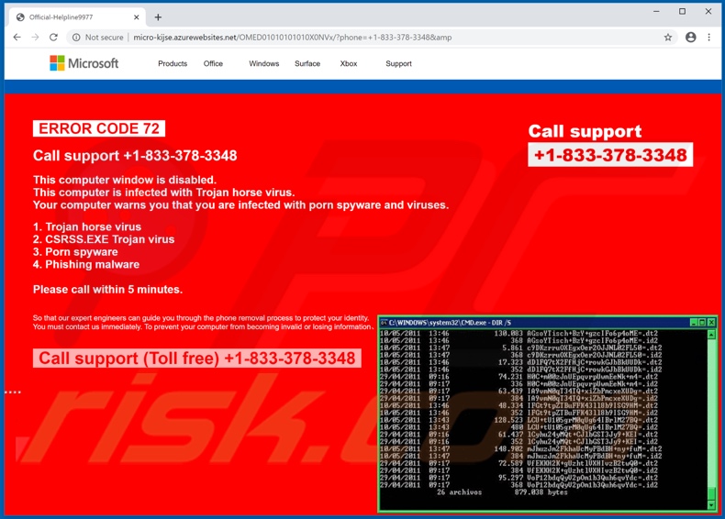The height and width of the screenshot is (519, 725).
Task: Close the CMD.exe window
Action: 711,323
